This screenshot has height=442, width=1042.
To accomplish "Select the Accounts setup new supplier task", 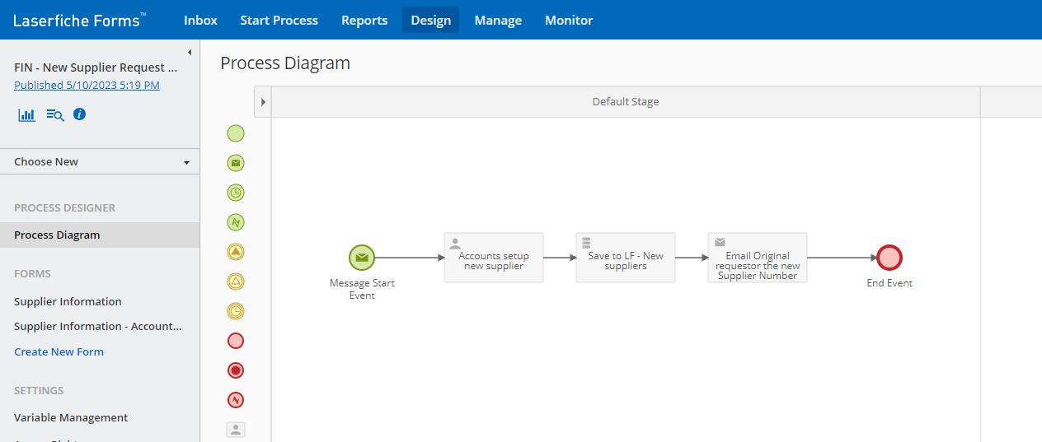I will pyautogui.click(x=494, y=258).
